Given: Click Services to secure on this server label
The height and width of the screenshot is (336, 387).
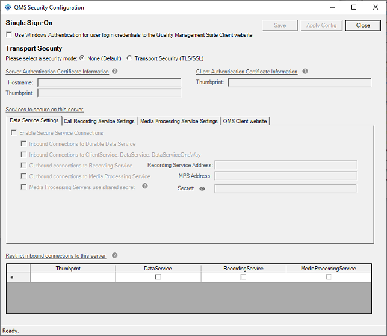Looking at the screenshot, I should coord(45,110).
